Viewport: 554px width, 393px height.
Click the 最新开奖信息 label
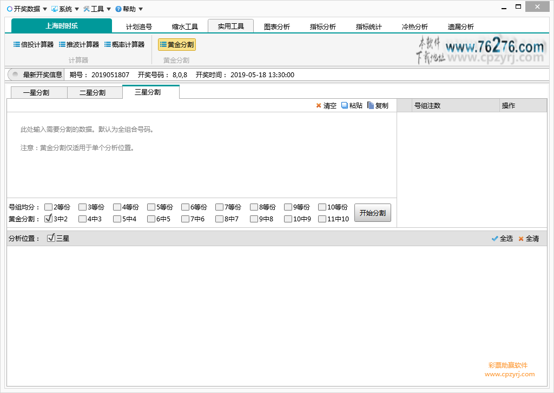tap(42, 74)
